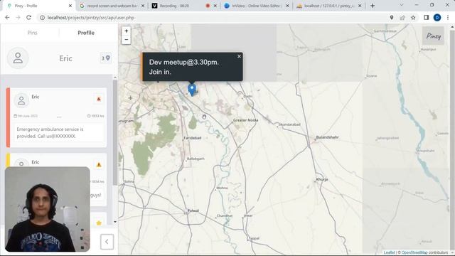Click the Palwal map label
This screenshot has width=455, height=256.
pos(193,210)
